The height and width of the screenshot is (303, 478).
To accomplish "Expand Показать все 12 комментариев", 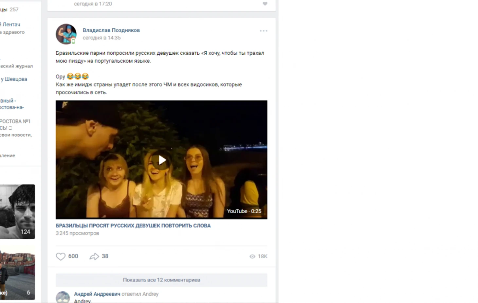I will click(161, 280).
